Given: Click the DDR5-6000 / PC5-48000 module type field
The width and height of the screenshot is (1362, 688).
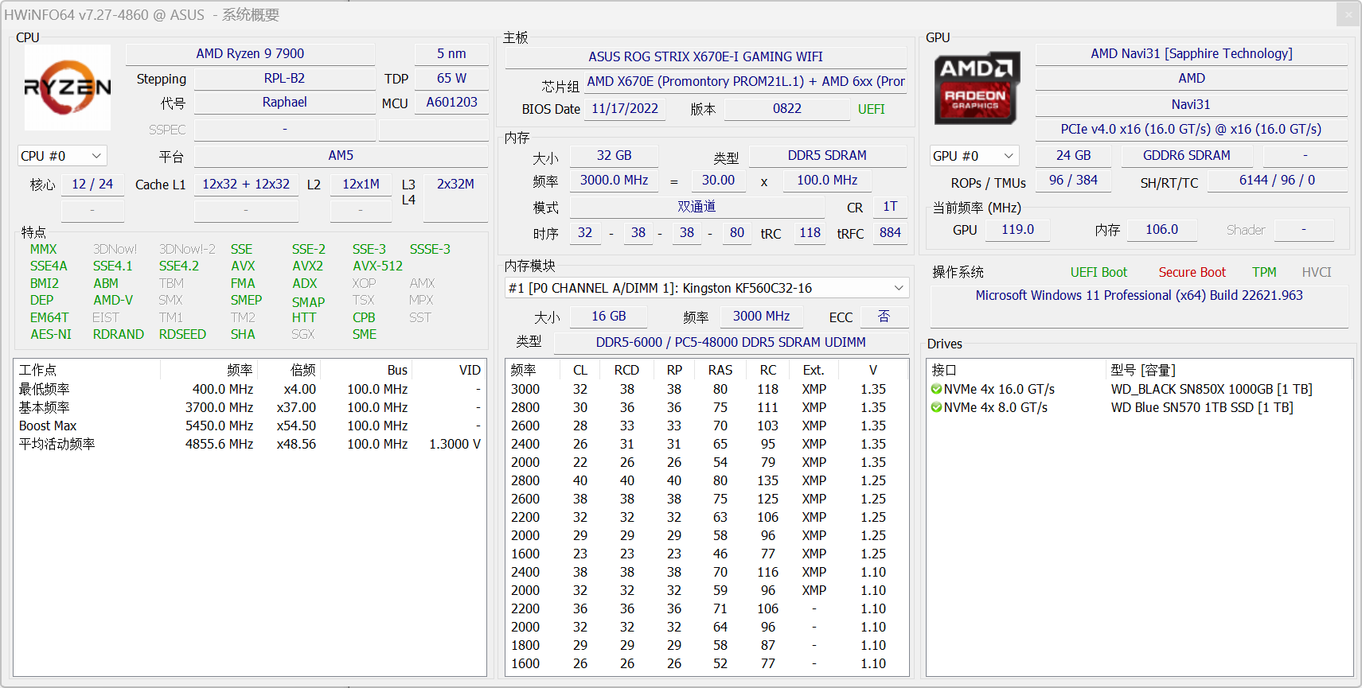Looking at the screenshot, I should click(731, 342).
